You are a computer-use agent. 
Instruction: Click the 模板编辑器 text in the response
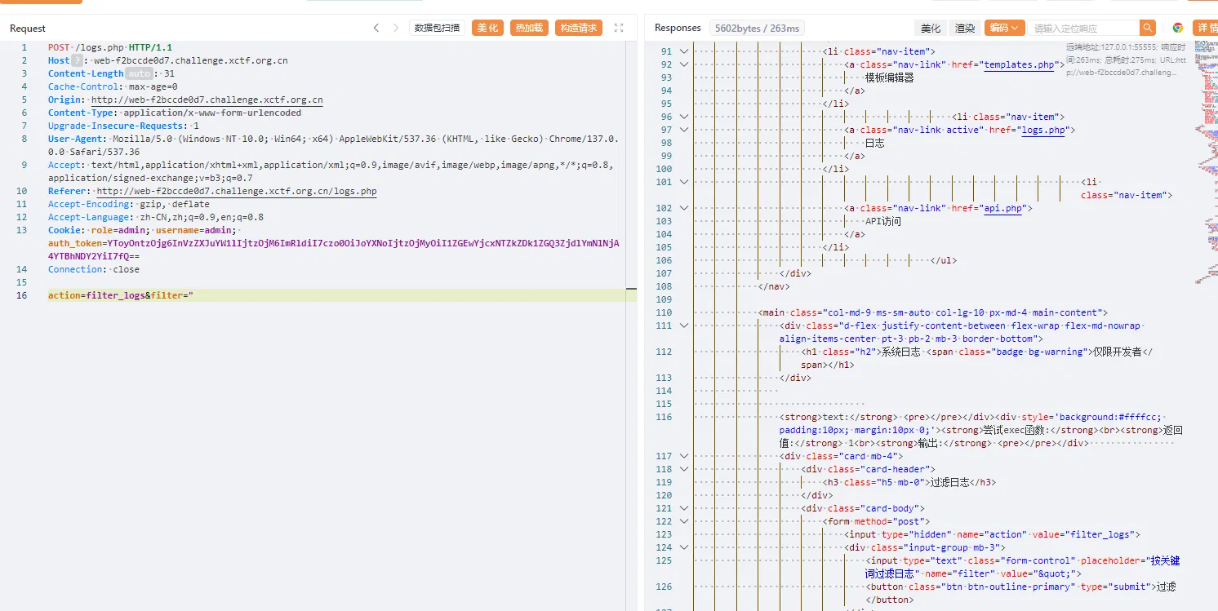coord(890,77)
